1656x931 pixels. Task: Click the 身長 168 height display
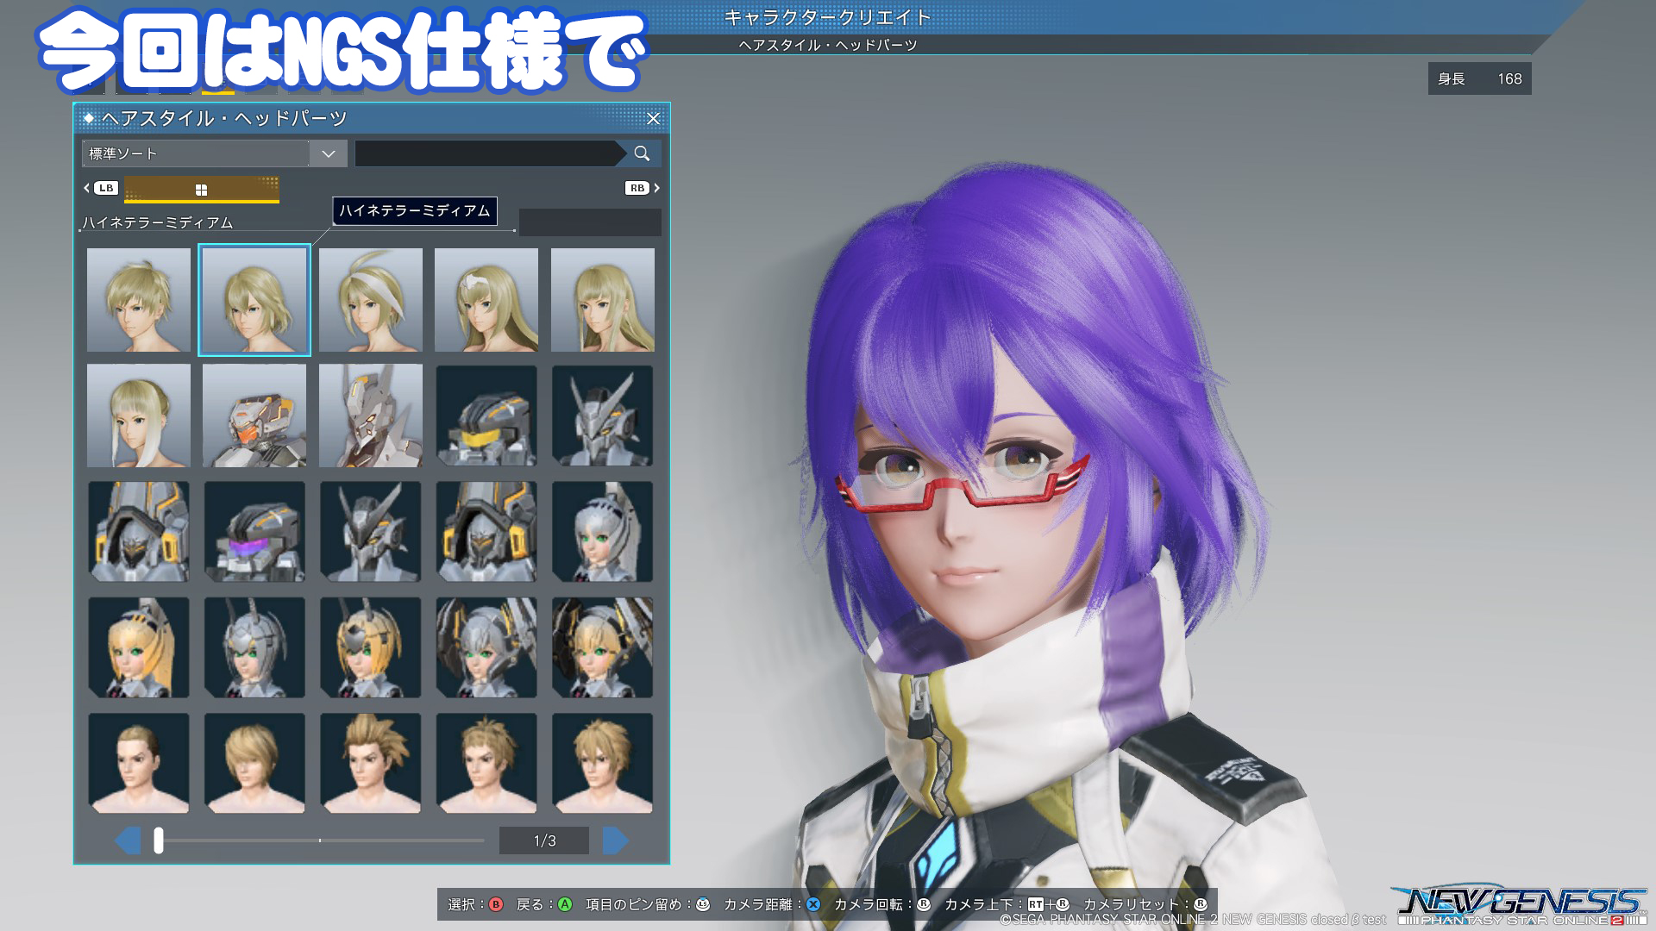1478,78
